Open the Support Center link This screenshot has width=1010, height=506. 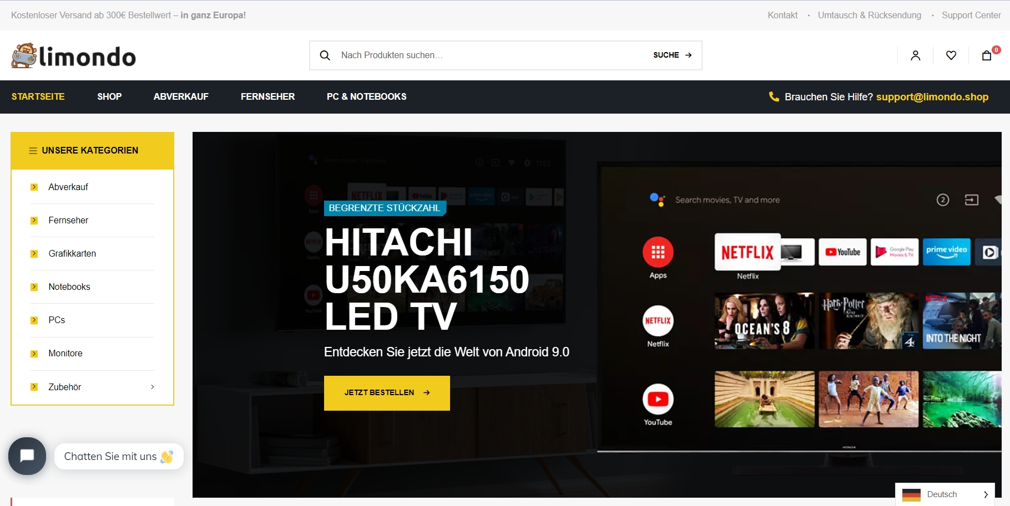(x=971, y=16)
